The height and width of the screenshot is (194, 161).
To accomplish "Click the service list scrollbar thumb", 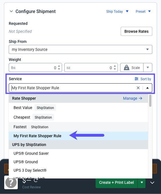I will click(x=150, y=101).
